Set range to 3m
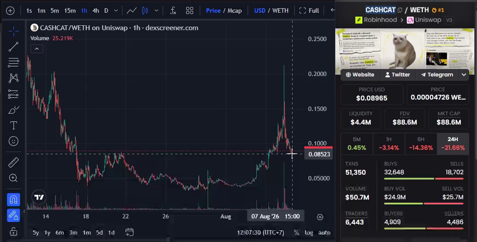Screen dimensions: 477x242 click(x=73, y=232)
